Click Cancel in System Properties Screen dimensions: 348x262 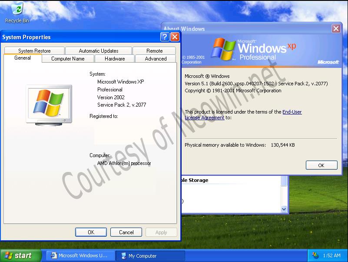(x=126, y=232)
